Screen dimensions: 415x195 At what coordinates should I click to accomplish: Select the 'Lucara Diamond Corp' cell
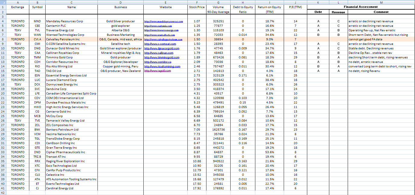coord(72,80)
